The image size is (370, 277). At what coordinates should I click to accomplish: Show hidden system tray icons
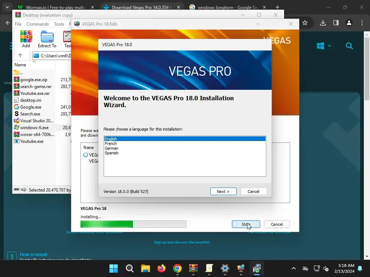tap(294, 268)
